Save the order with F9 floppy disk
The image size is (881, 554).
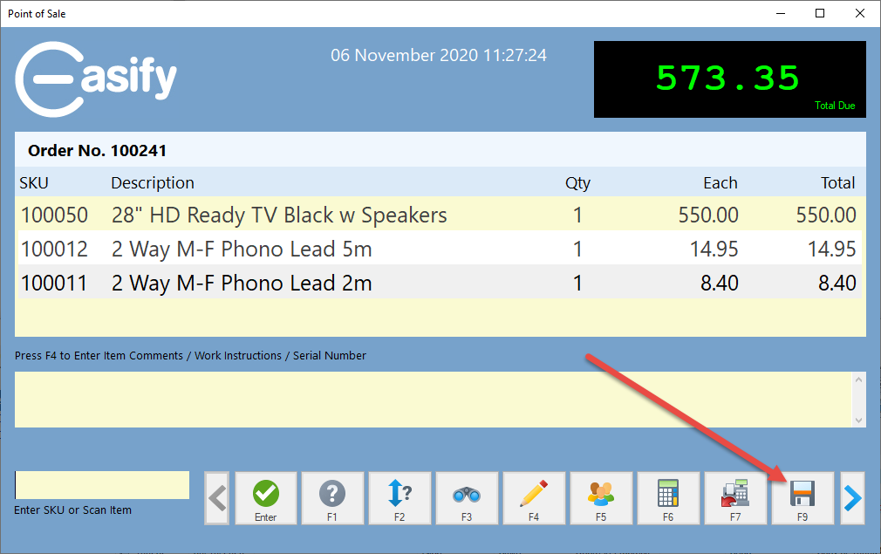(x=802, y=498)
